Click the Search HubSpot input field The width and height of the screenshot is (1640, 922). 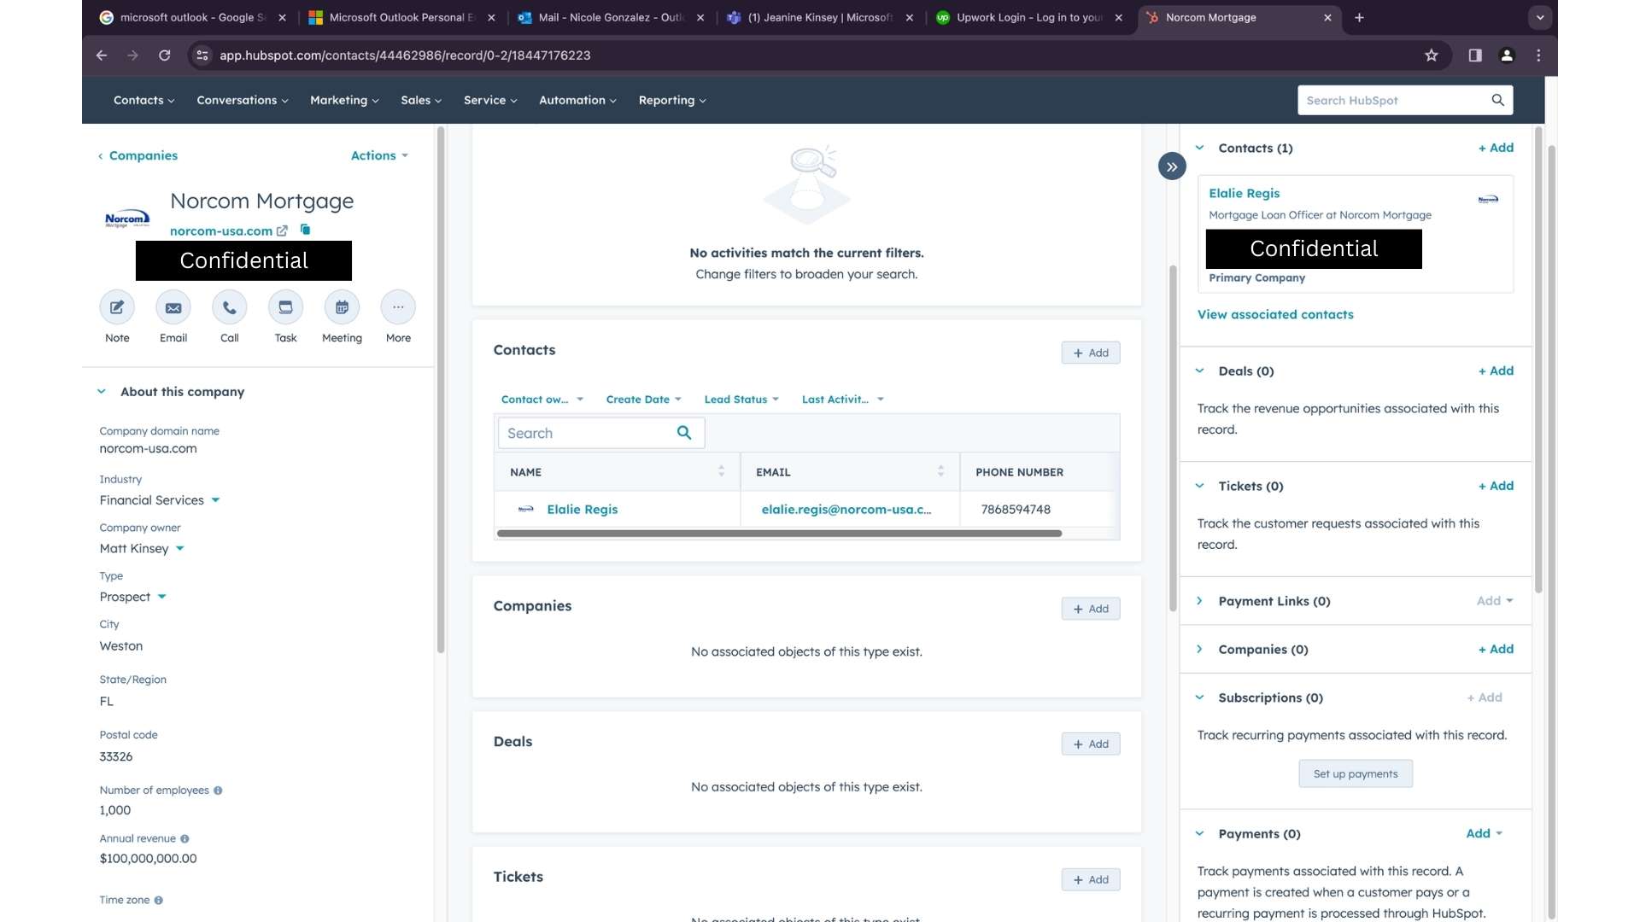tap(1394, 100)
